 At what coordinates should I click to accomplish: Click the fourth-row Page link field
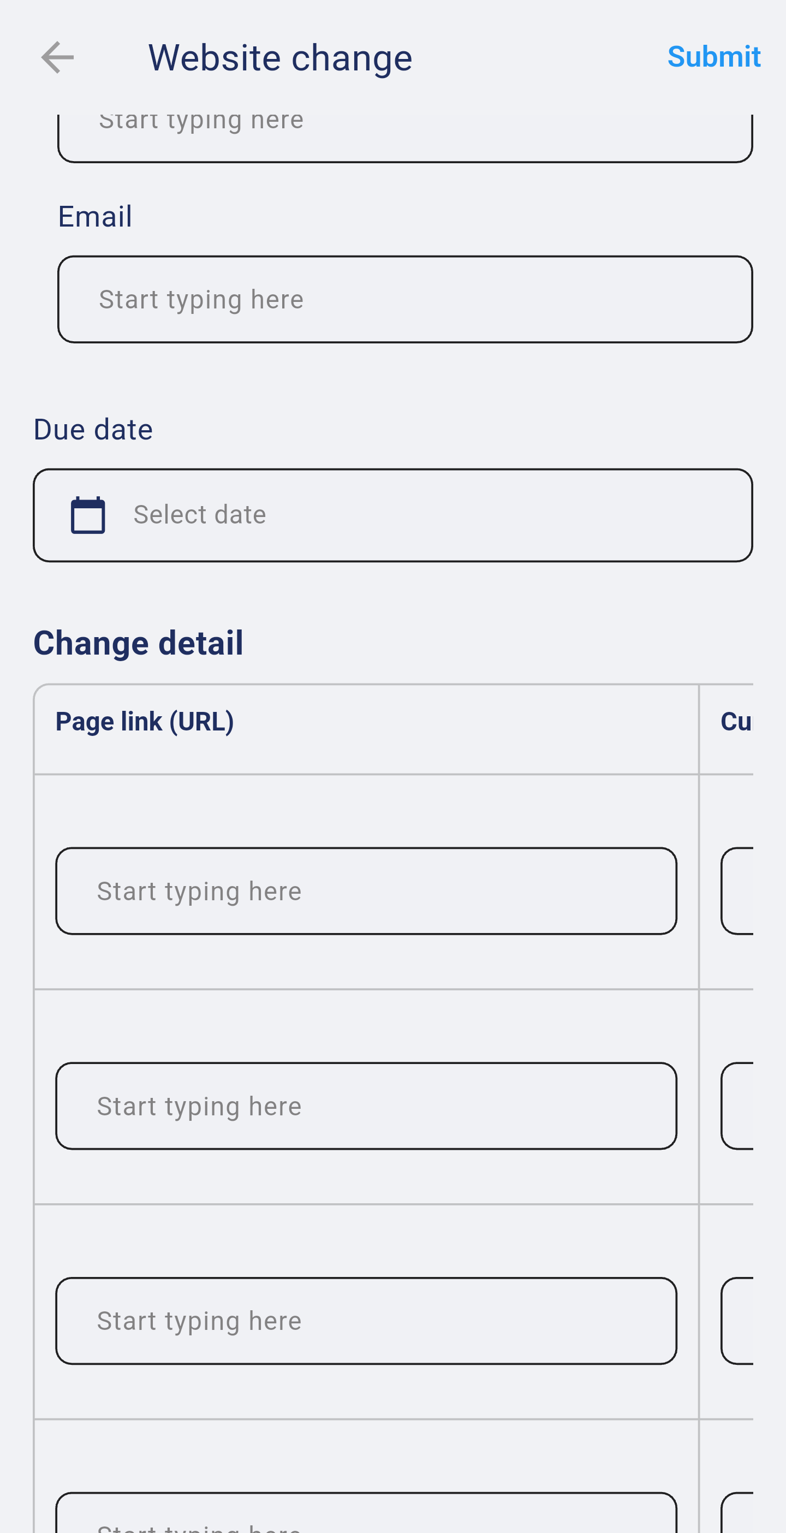pos(366,1514)
